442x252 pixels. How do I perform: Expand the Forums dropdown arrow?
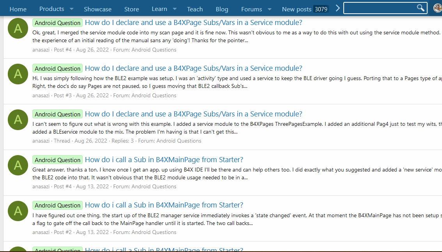[x=269, y=9]
